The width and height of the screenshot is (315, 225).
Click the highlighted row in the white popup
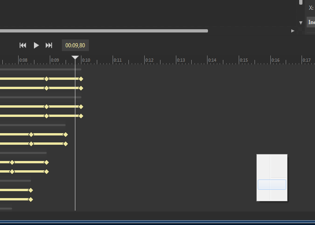(x=272, y=185)
